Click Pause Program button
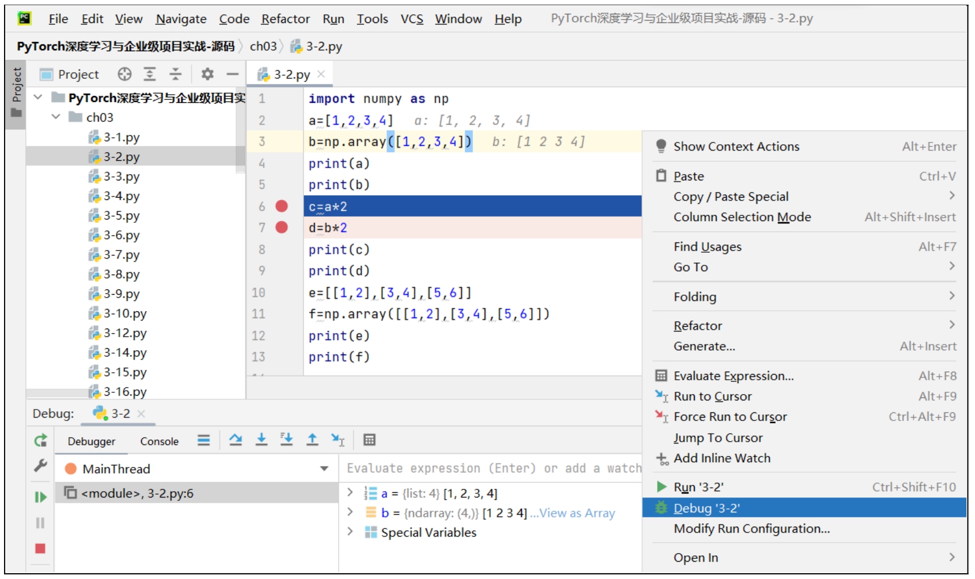The image size is (975, 579). [40, 523]
